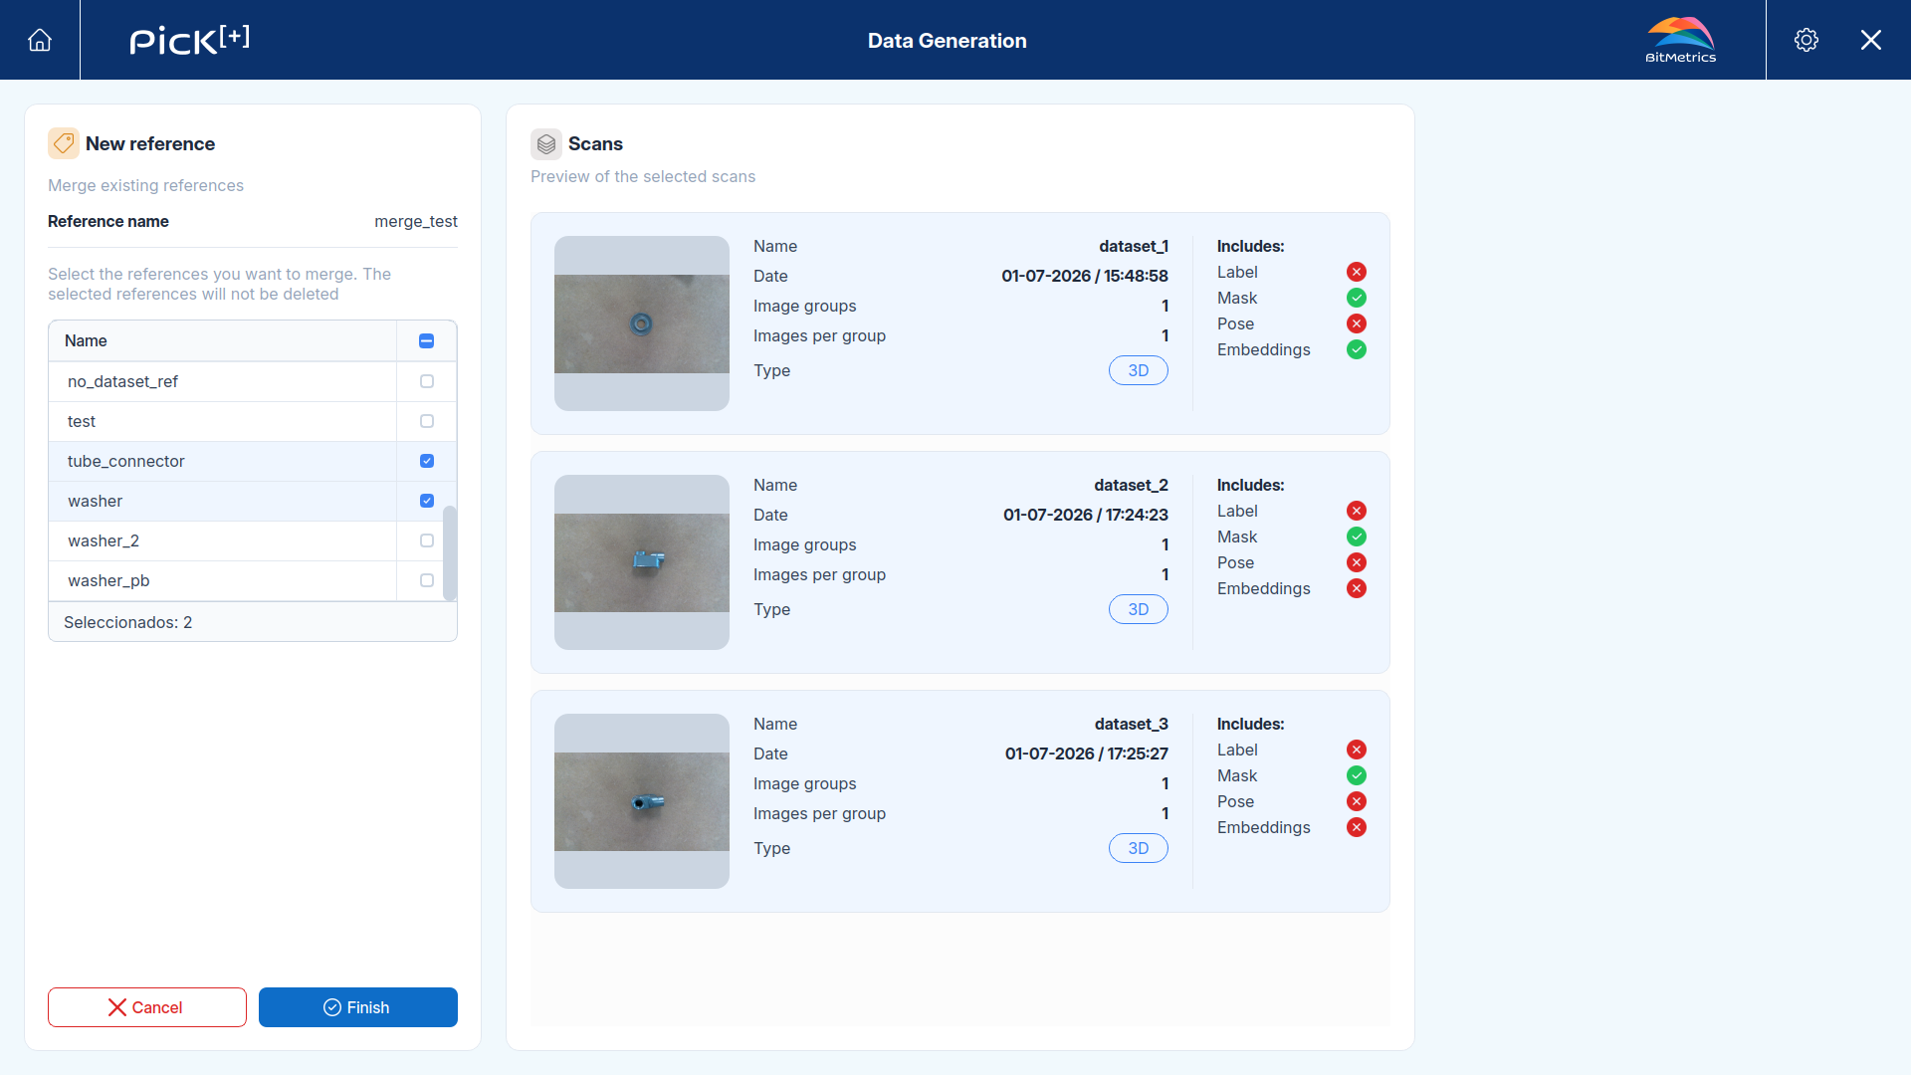The image size is (1911, 1075).
Task: Go to the home screen icon
Action: coord(40,40)
